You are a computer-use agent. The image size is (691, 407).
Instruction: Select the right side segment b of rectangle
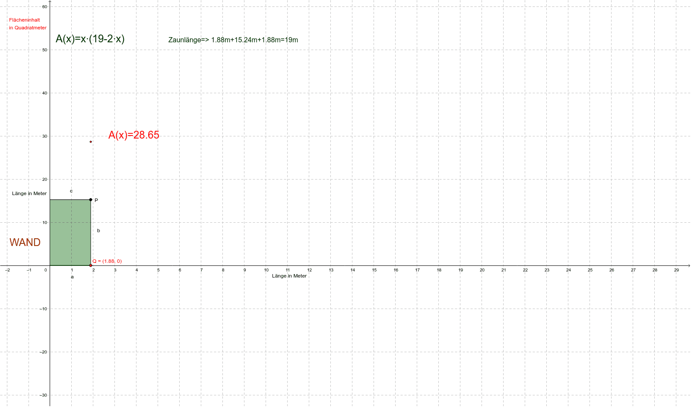(x=91, y=233)
